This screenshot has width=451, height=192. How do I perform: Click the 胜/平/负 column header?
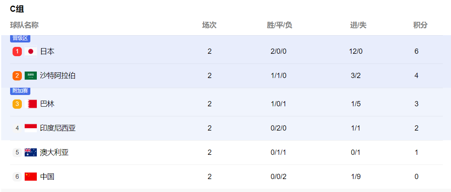[x=279, y=25]
